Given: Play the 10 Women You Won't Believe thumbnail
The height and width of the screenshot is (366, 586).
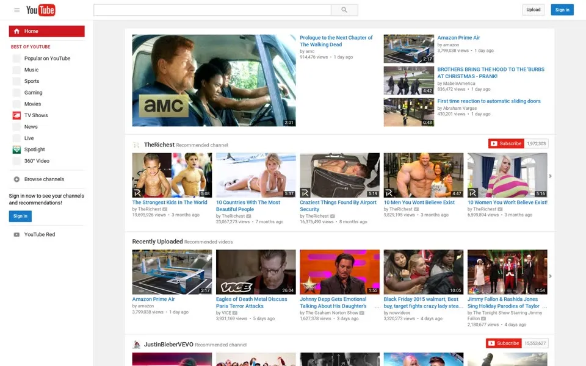Looking at the screenshot, I should click(507, 175).
